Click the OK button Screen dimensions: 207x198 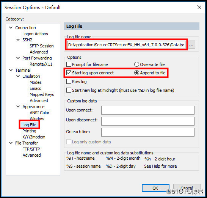coord(155,188)
